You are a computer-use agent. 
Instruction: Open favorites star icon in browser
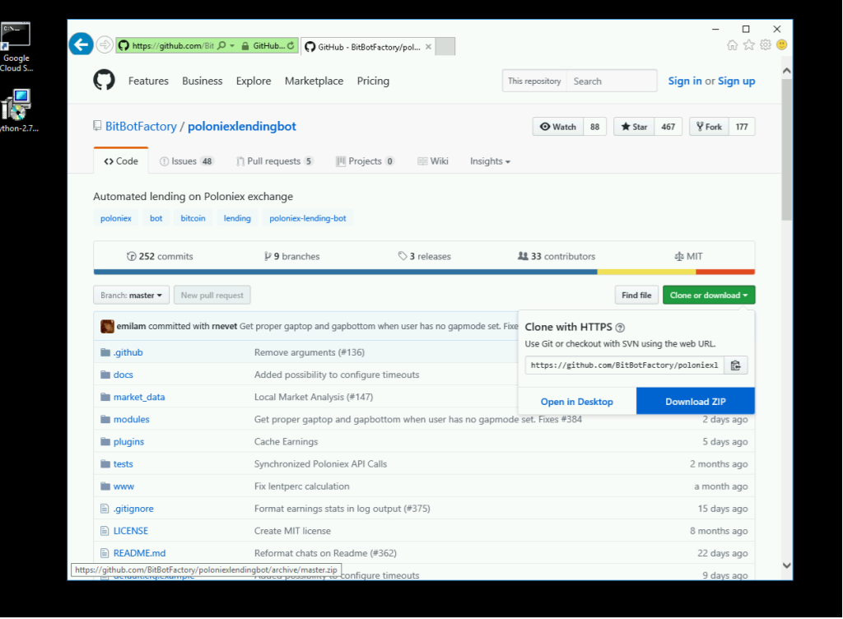coord(749,45)
